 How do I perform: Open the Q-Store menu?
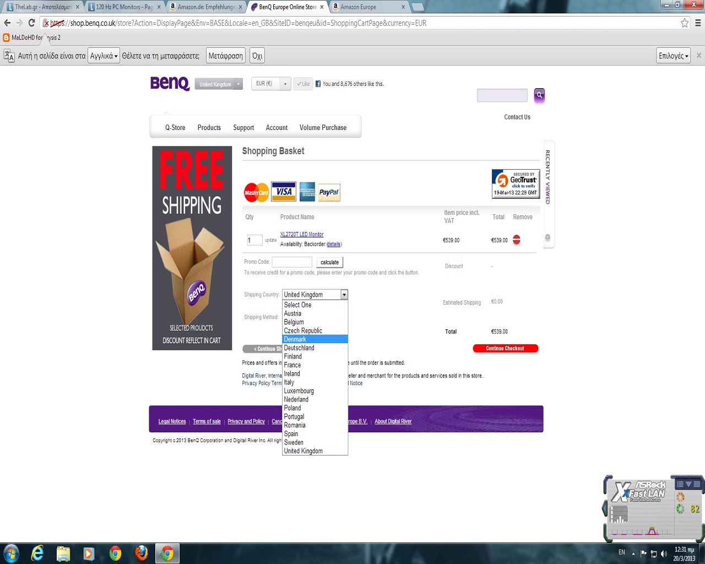coord(175,127)
